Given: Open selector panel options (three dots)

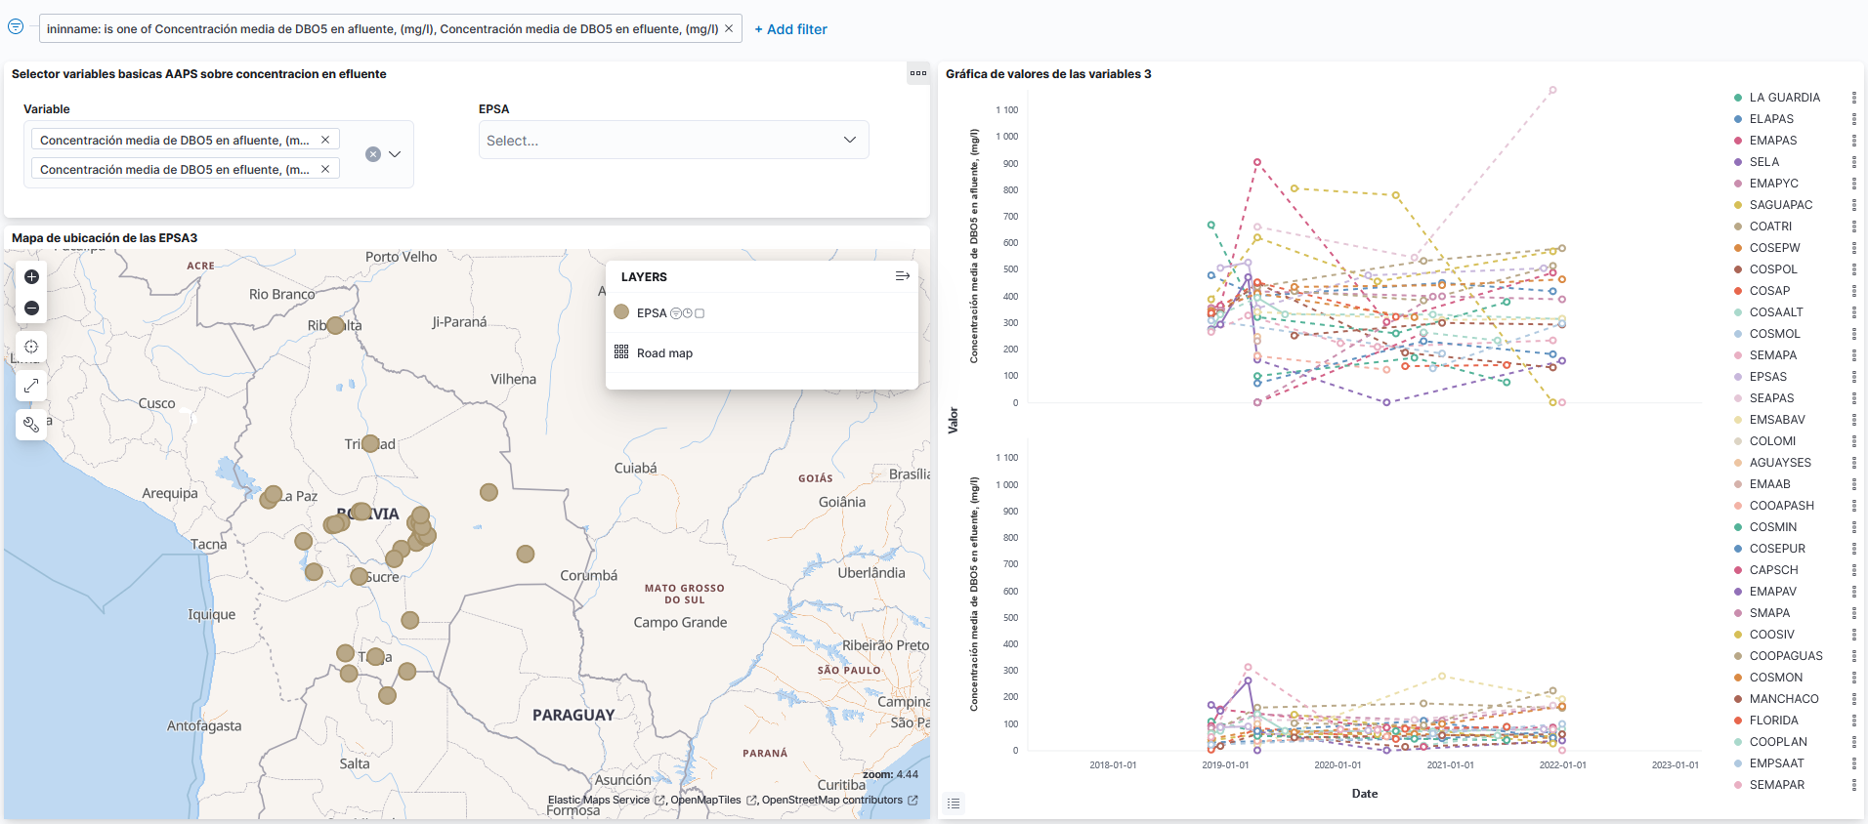Looking at the screenshot, I should click(x=917, y=73).
